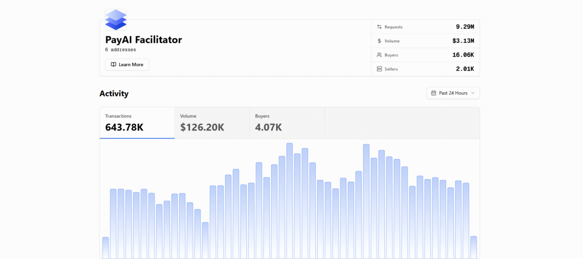Click the last short bar in the chart
583x259 pixels.
pyautogui.click(x=474, y=247)
